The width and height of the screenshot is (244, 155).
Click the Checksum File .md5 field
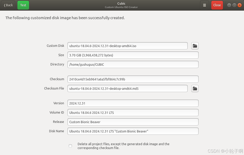(127, 88)
